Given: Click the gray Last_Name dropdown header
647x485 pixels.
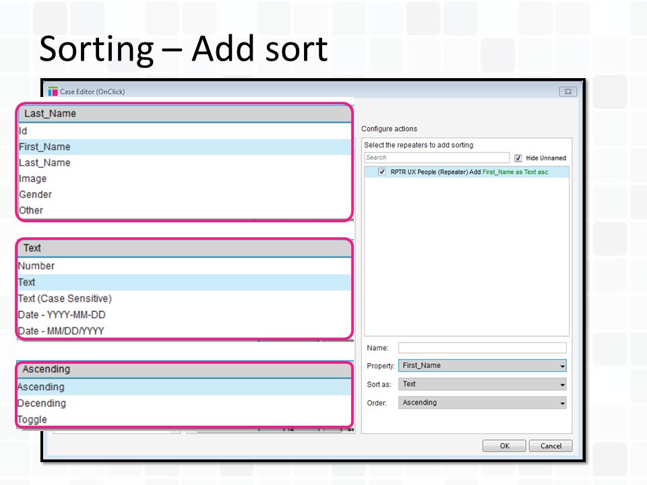Looking at the screenshot, I should (x=185, y=113).
